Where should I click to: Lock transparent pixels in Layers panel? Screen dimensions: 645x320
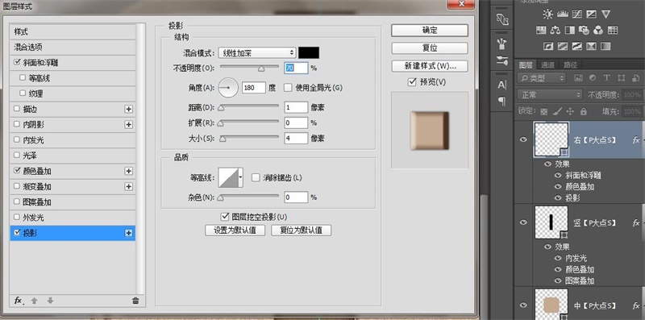tap(543, 111)
